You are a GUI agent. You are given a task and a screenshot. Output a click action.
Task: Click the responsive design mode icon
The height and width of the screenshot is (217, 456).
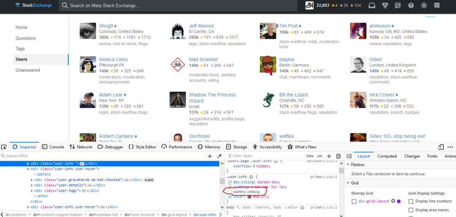[441, 147]
